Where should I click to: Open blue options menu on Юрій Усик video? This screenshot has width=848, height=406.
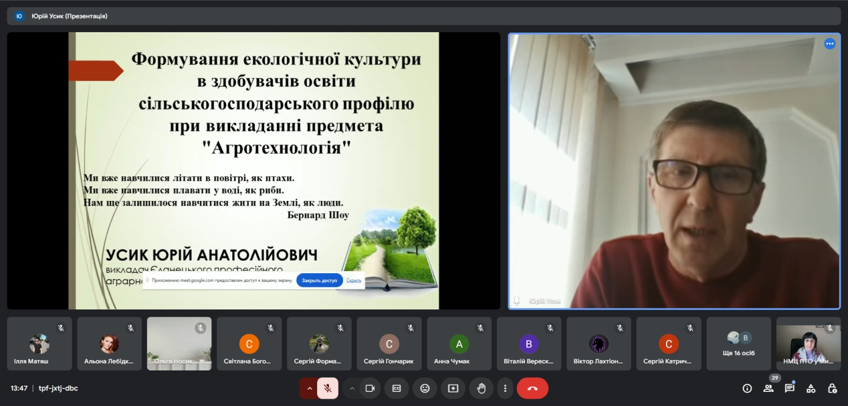[x=829, y=43]
